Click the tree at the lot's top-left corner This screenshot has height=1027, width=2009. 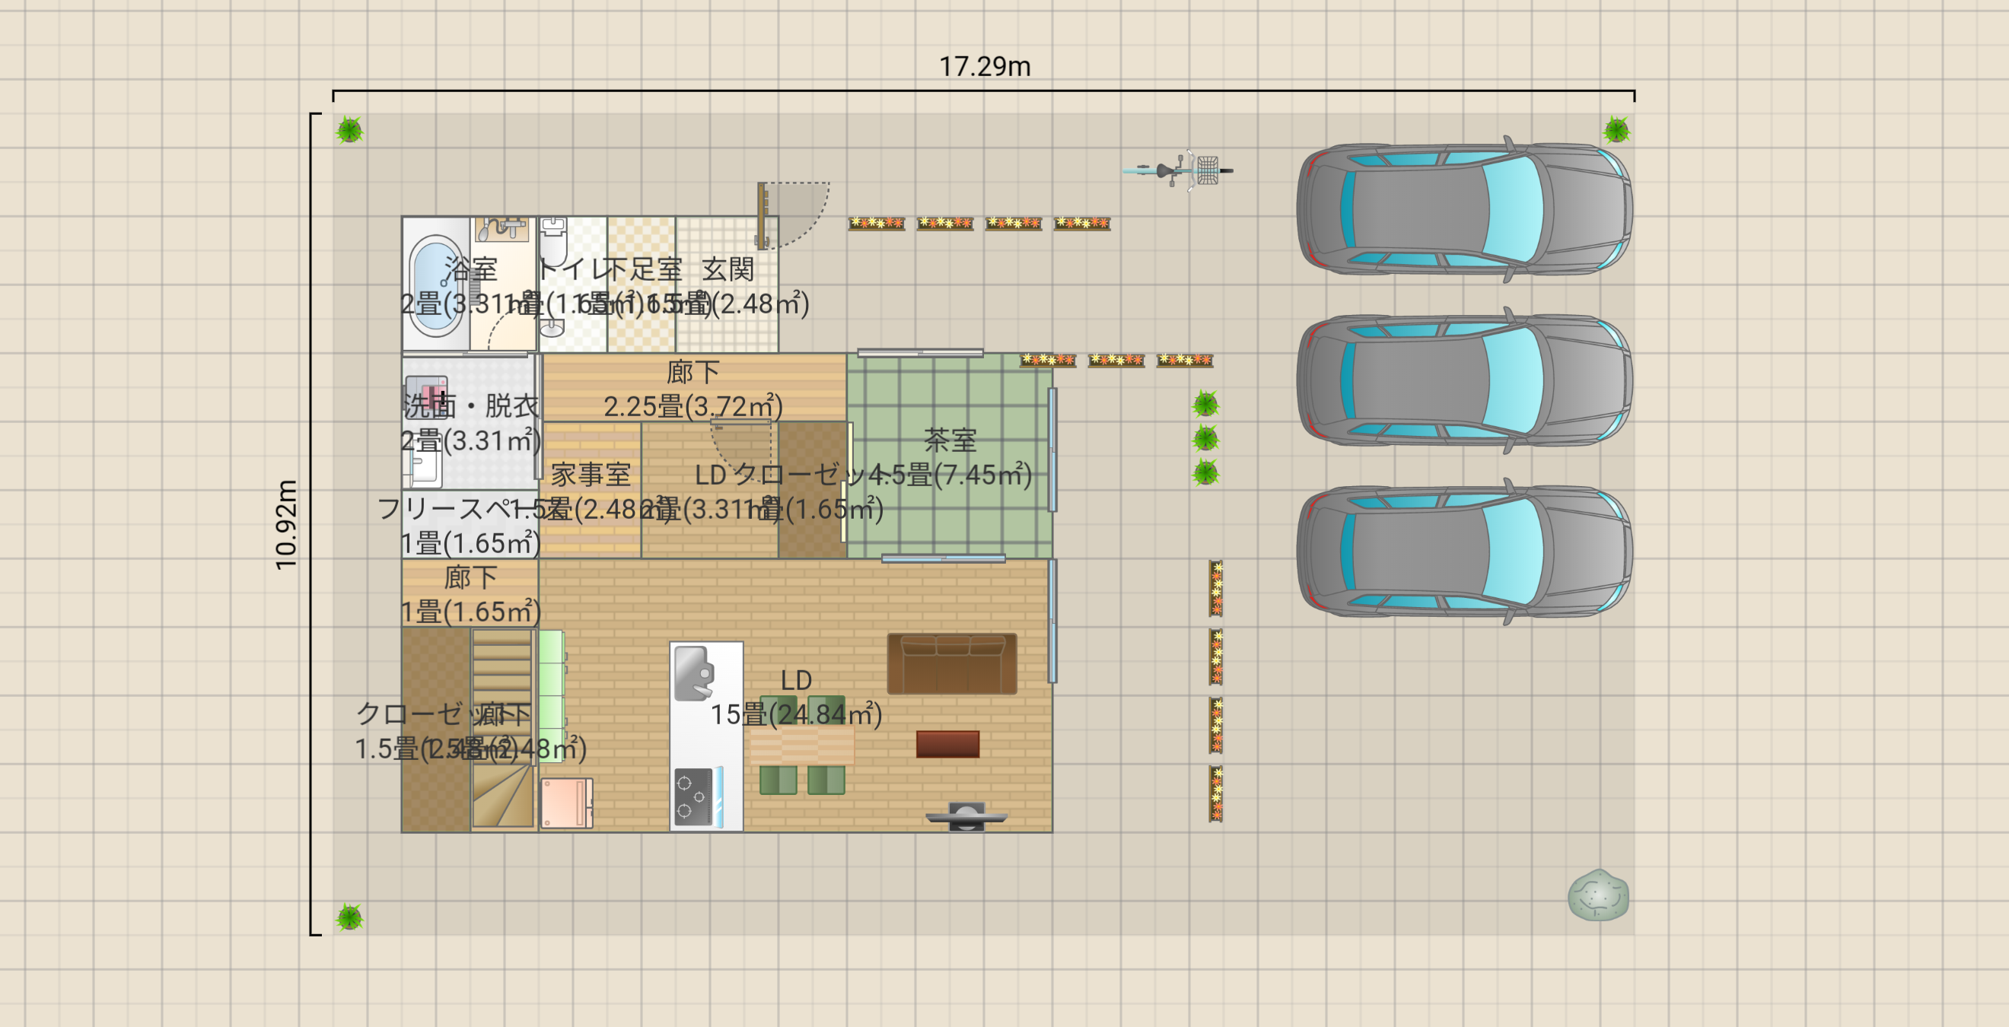click(x=349, y=129)
